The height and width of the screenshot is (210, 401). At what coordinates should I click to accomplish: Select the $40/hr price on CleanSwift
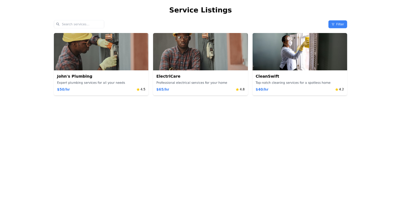point(262,89)
